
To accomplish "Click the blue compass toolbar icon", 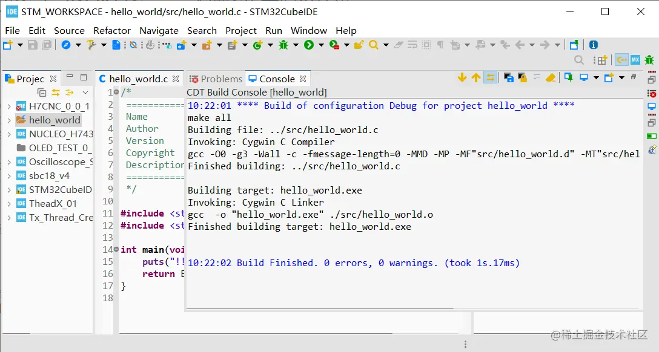I will click(x=66, y=45).
